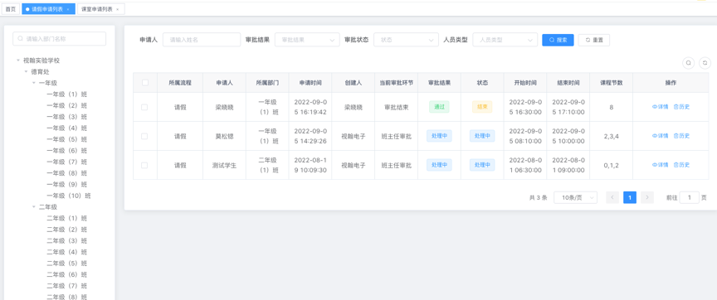Click the blue 搜索 button
The height and width of the screenshot is (300, 717).
558,40
